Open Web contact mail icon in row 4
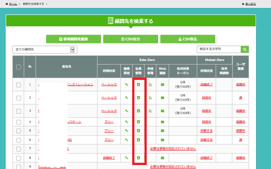This screenshot has width=271, height=169. 163,122
